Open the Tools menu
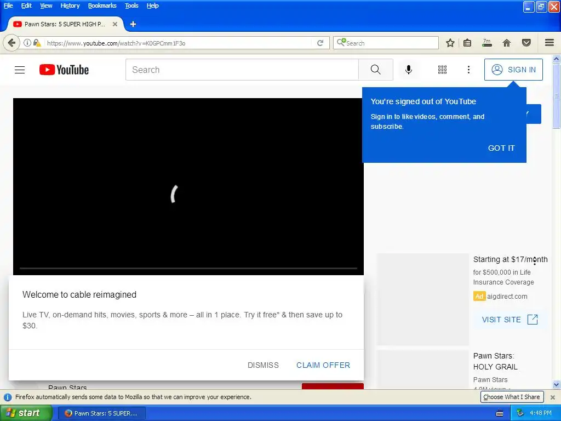Image resolution: width=561 pixels, height=421 pixels. [131, 5]
